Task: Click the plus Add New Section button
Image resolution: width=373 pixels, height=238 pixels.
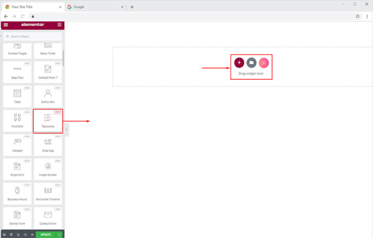Action: 239,62
